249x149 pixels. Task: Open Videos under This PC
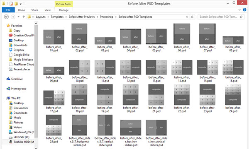(15, 127)
